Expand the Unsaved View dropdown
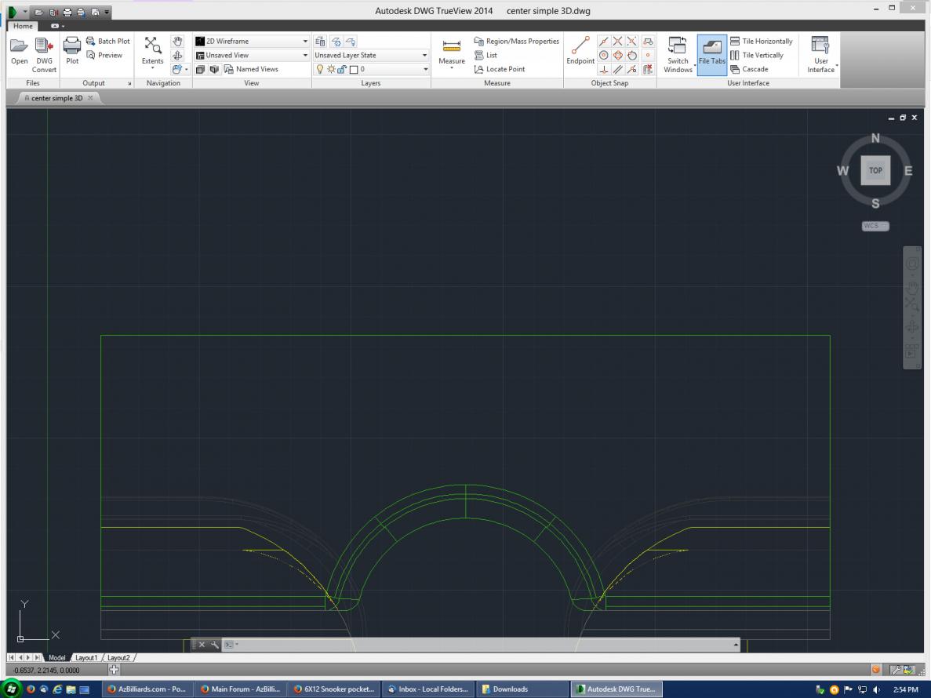This screenshot has height=698, width=931. 305,56
